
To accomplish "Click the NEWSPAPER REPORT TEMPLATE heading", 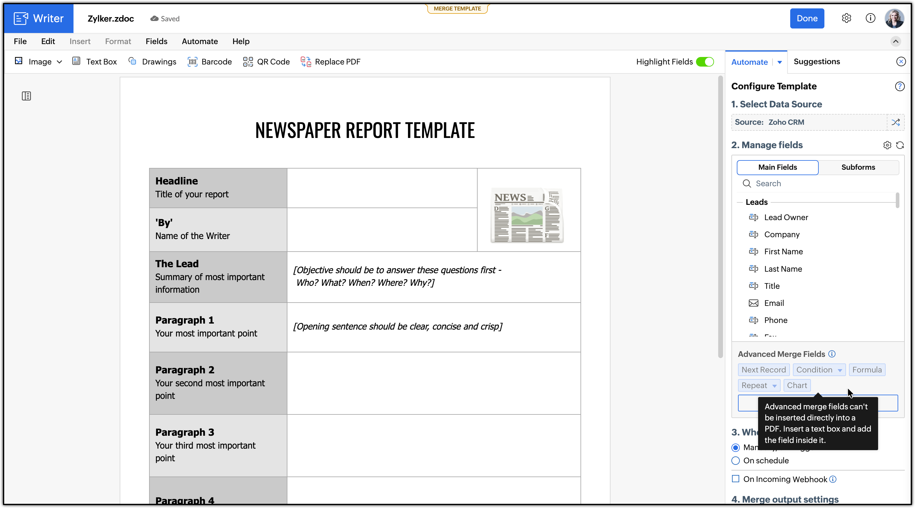I will point(365,130).
